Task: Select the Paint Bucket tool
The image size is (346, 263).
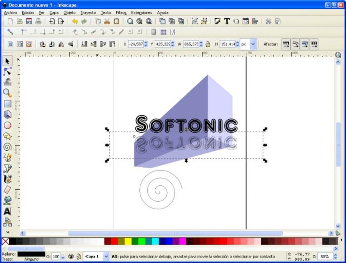Action: point(7,201)
